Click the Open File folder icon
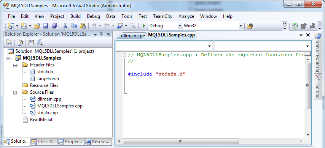325x148 pixels. [x=37, y=26]
